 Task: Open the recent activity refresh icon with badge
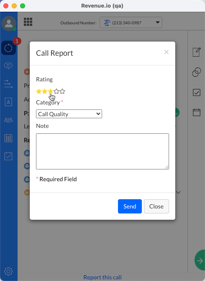[x=8, y=48]
